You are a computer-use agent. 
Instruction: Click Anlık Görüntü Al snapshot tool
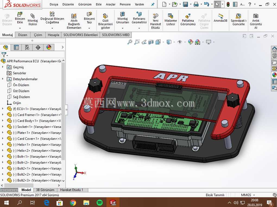pos(256,21)
